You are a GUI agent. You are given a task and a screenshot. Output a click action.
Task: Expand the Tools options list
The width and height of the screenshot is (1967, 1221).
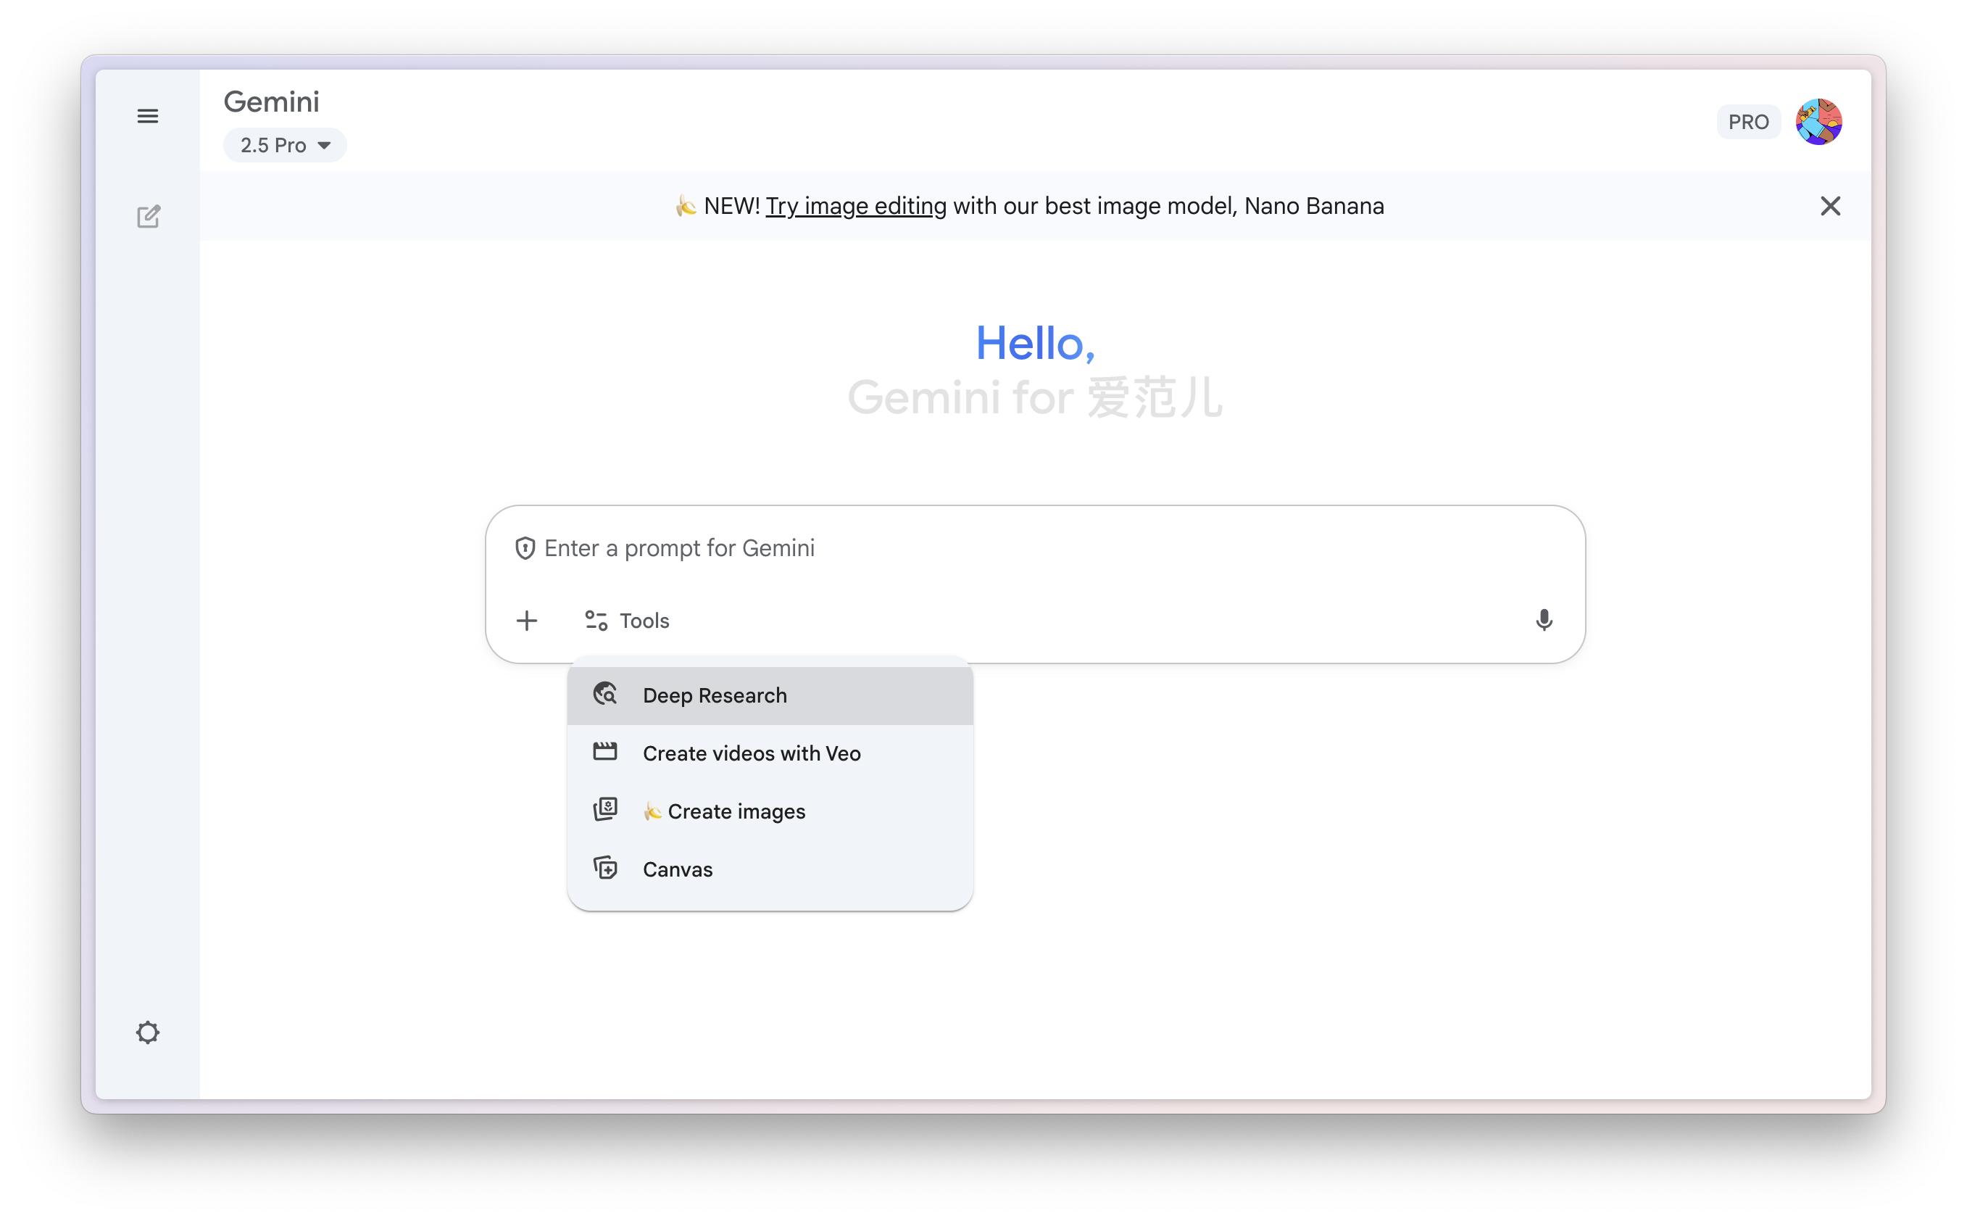click(x=627, y=620)
